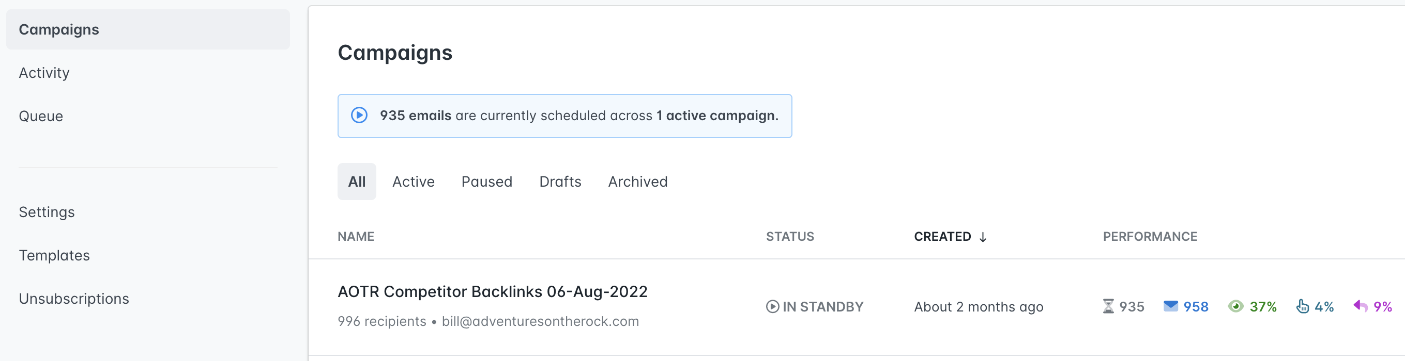
Task: Click the 37% open-rate performance metric
Action: coord(1263,306)
